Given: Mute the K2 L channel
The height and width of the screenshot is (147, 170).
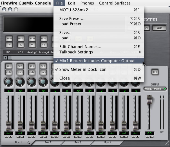Looking at the screenshot, I should click(x=9, y=72).
